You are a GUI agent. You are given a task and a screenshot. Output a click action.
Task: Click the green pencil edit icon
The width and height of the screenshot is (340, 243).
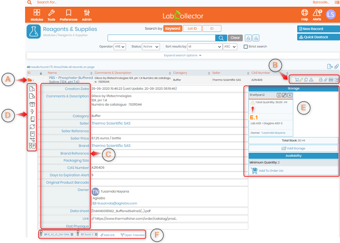pyautogui.click(x=301, y=80)
